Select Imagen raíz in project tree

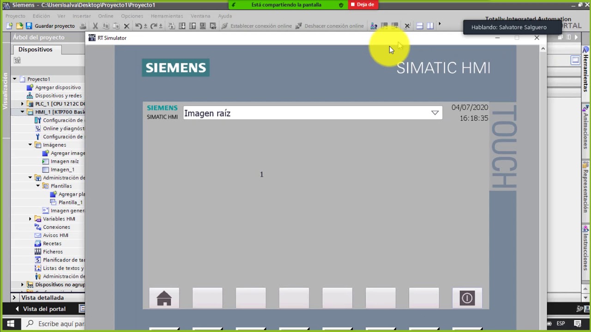click(x=60, y=161)
